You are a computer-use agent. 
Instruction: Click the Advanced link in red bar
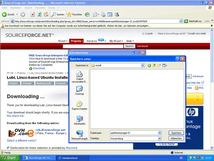point(142,46)
